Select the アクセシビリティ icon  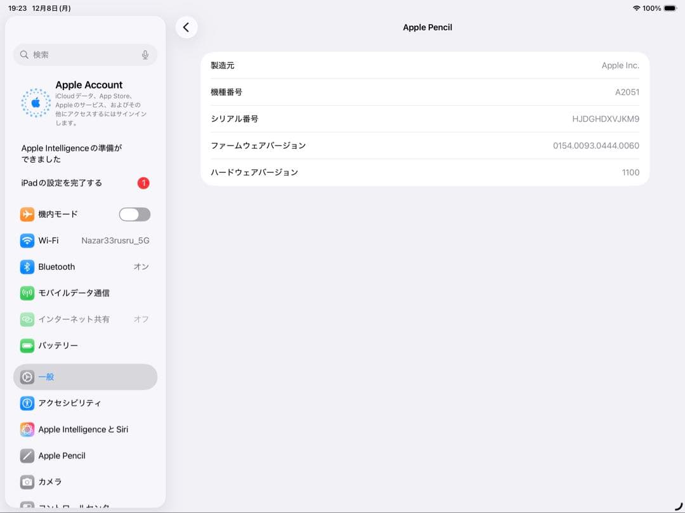(x=27, y=403)
